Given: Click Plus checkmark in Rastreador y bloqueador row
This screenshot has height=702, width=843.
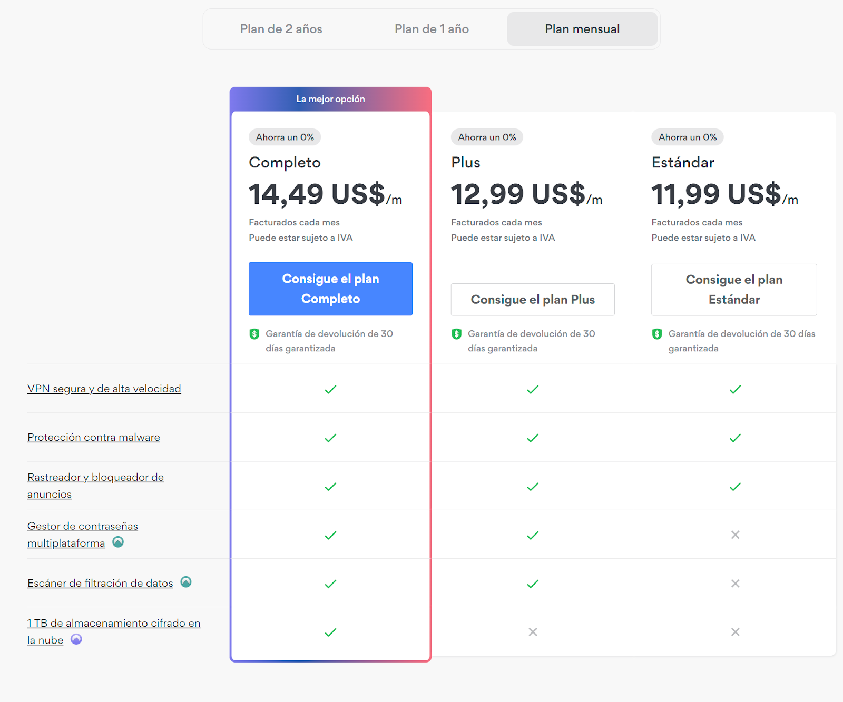Looking at the screenshot, I should point(533,487).
